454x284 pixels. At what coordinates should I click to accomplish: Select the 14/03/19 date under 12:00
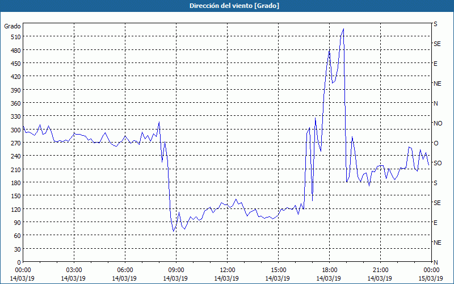(x=226, y=278)
